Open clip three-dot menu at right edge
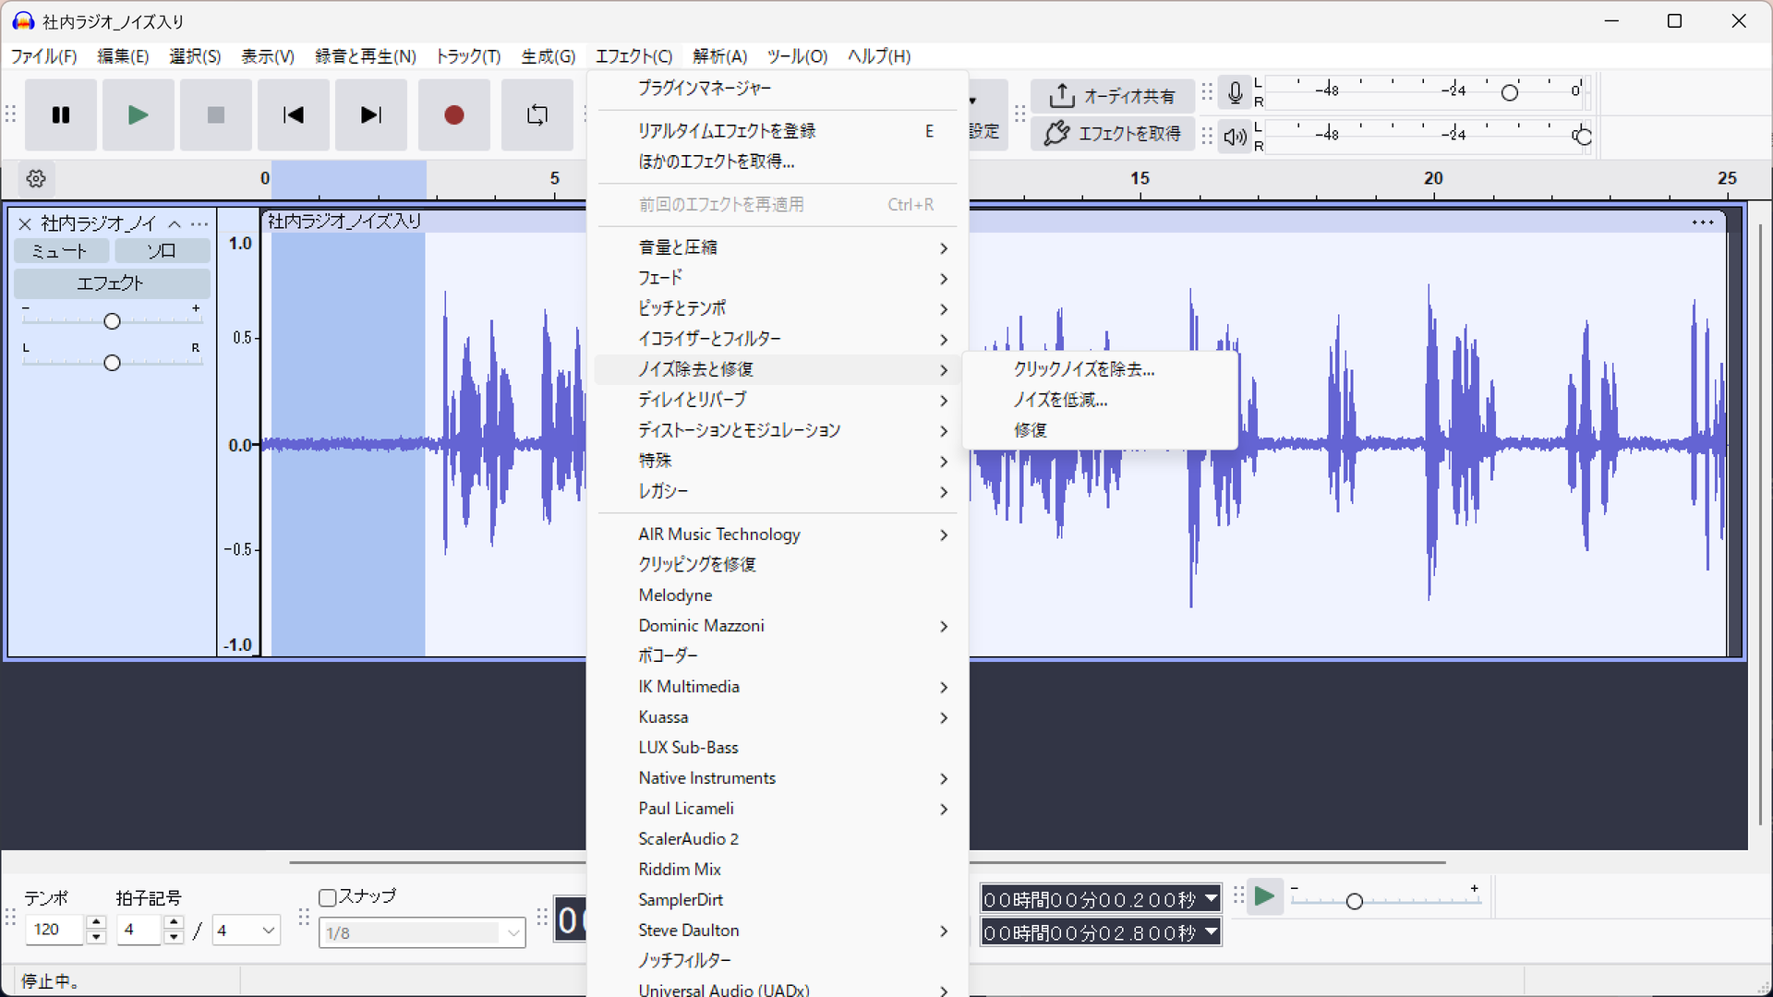 (1703, 222)
